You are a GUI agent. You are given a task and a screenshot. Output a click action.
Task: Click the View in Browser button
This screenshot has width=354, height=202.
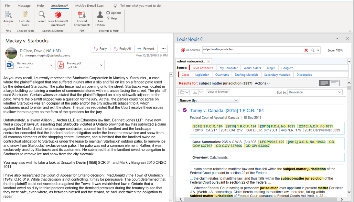tap(218, 92)
